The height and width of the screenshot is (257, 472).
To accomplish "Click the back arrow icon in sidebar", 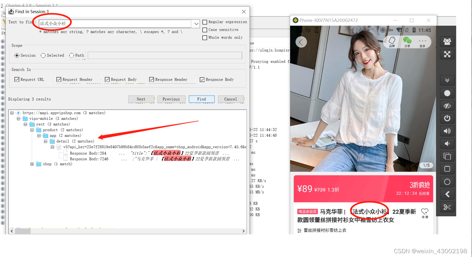I will tap(447, 194).
